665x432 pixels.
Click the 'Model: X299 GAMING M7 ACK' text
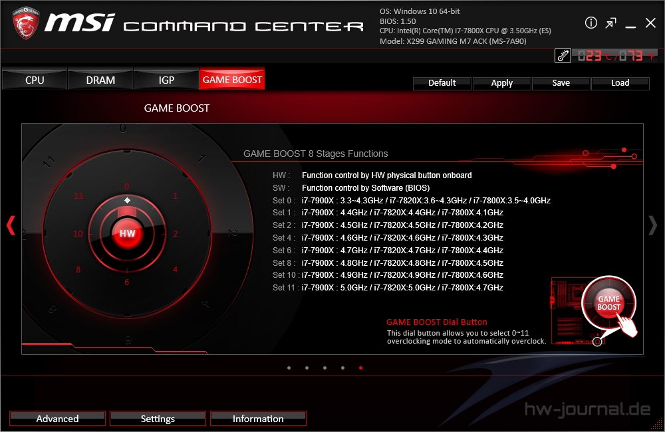click(x=453, y=41)
